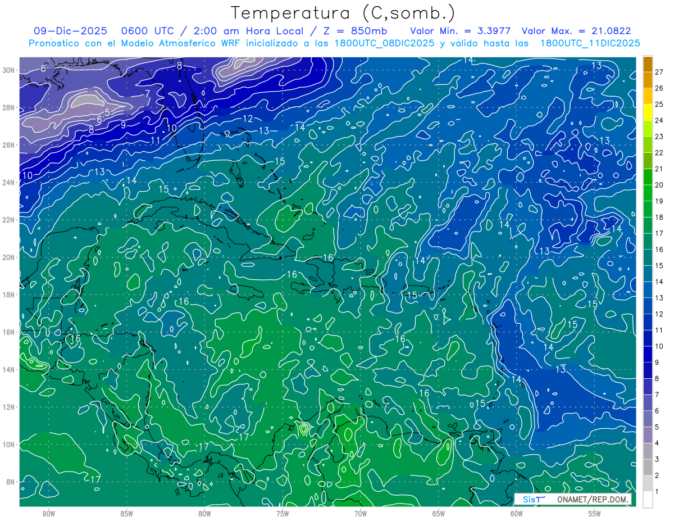This screenshot has width=674, height=521.
Task: Click the 55W longitude axis label
Action: coord(595,514)
